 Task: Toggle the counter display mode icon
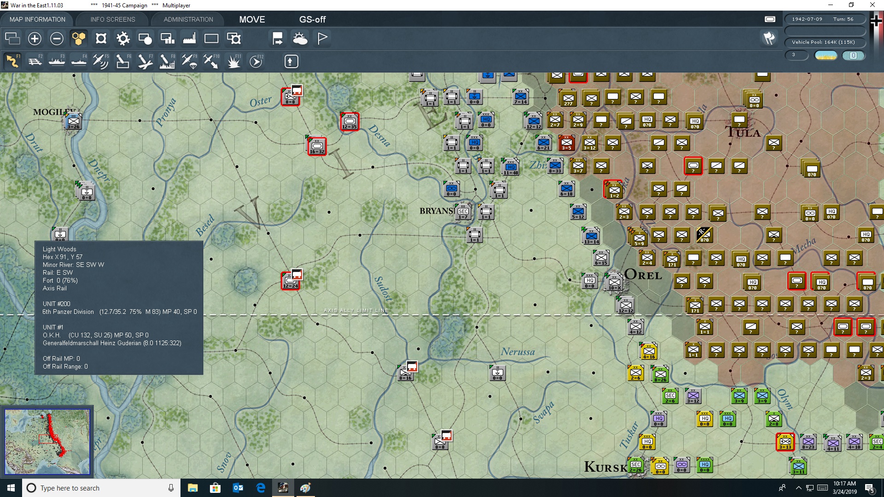coord(12,39)
